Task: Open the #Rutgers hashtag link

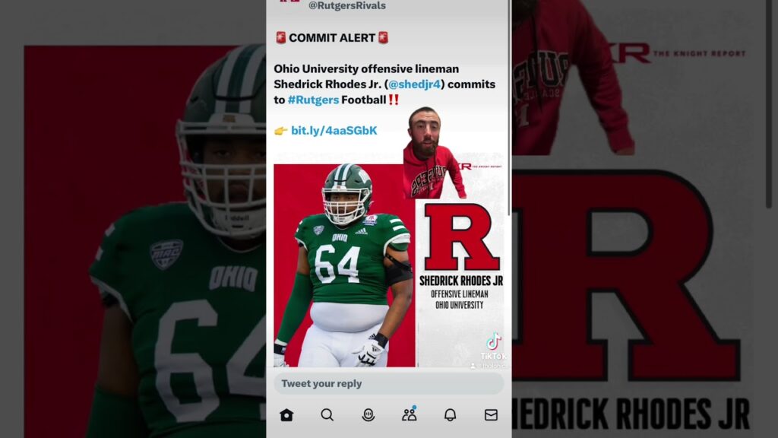Action: pos(313,100)
